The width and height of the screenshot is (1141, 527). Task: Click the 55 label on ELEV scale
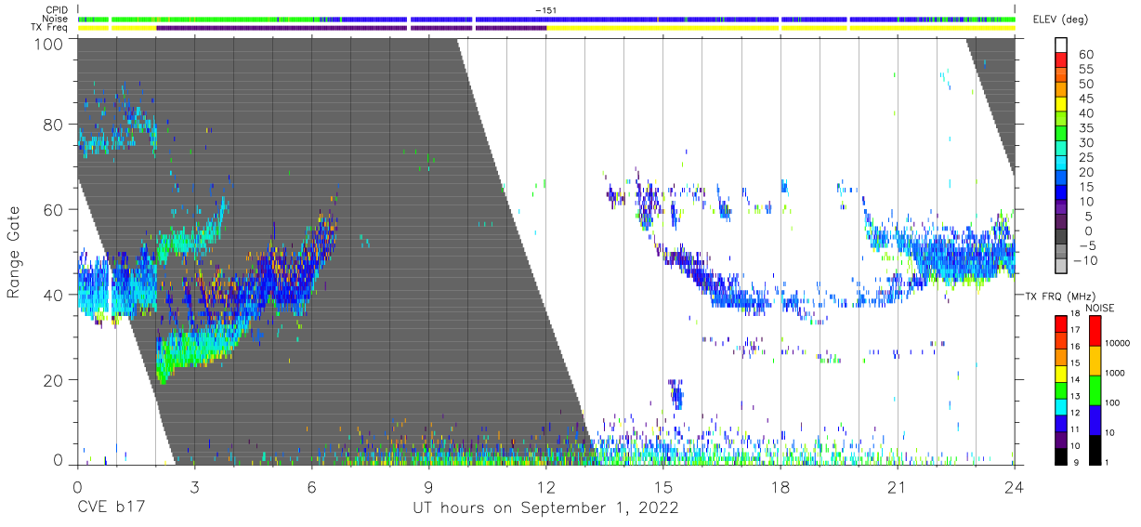(x=1084, y=70)
